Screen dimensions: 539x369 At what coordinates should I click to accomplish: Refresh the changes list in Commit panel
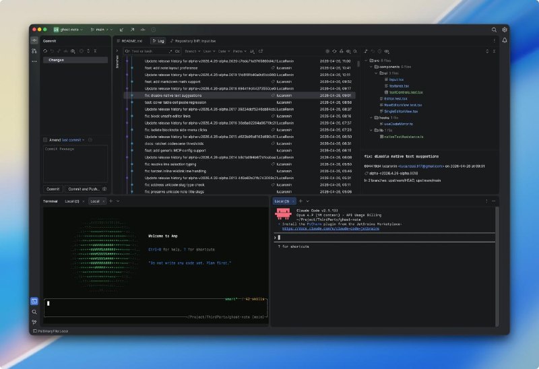click(x=45, y=51)
